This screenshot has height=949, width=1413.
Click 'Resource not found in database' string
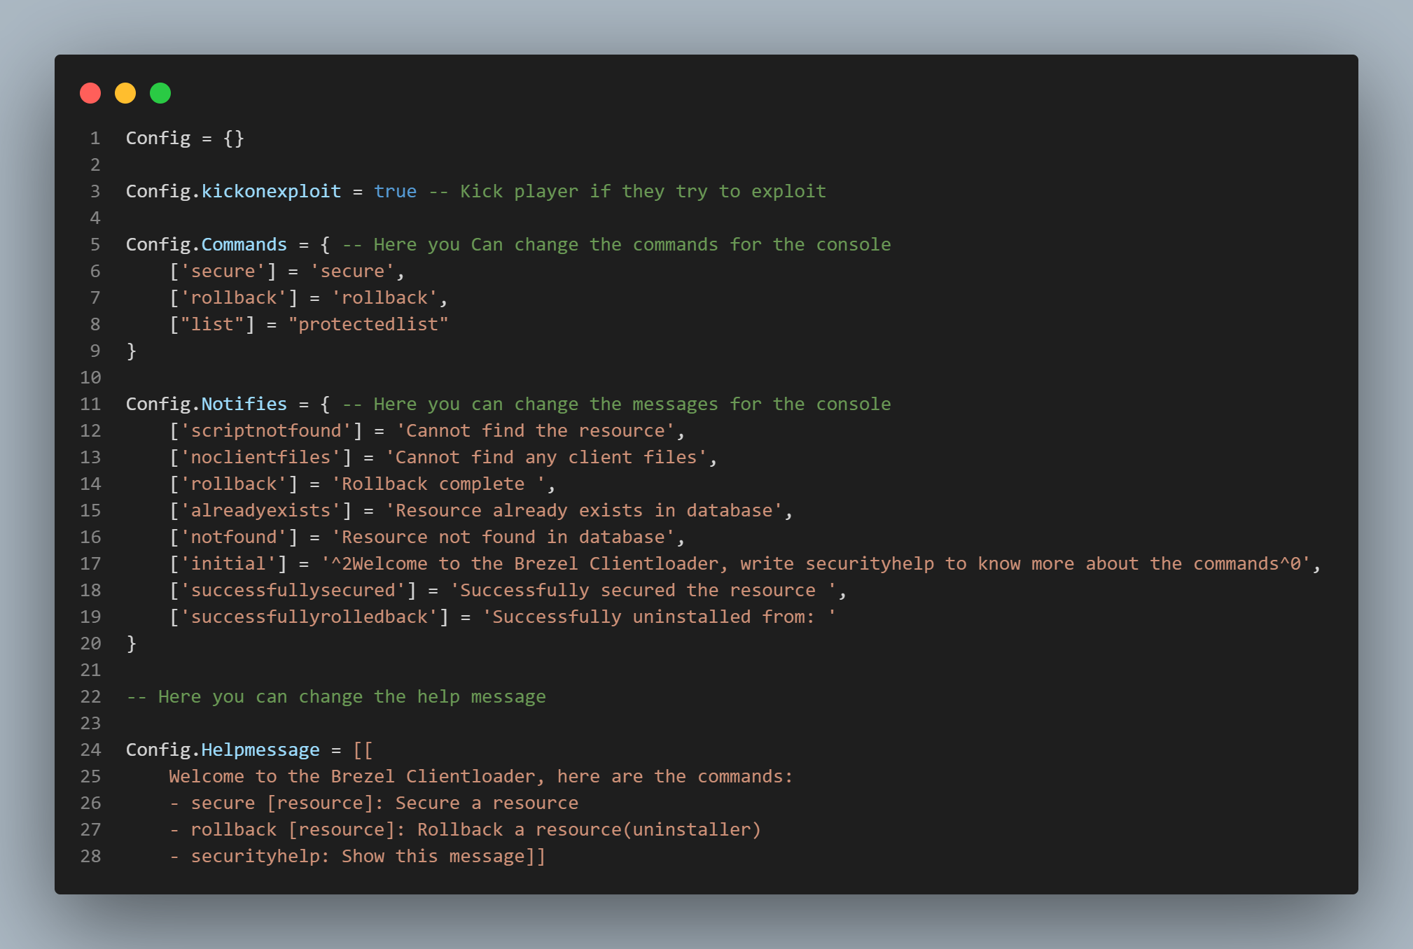tap(503, 537)
